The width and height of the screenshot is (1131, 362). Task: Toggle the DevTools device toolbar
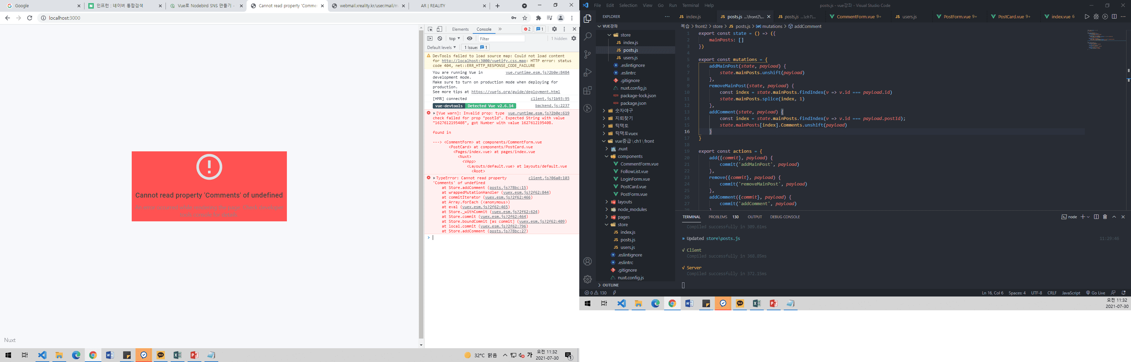[440, 29]
